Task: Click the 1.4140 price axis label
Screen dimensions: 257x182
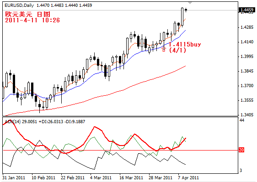Action: (x=246, y=42)
